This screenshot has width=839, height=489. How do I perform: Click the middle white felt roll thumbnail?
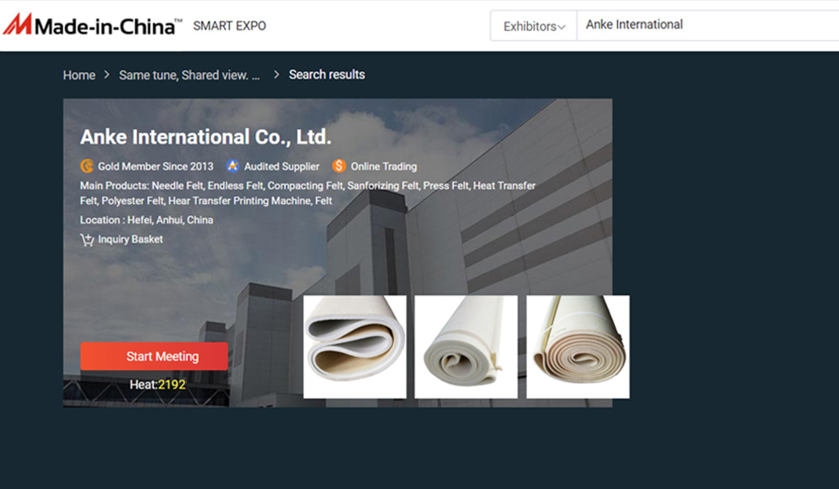point(466,346)
